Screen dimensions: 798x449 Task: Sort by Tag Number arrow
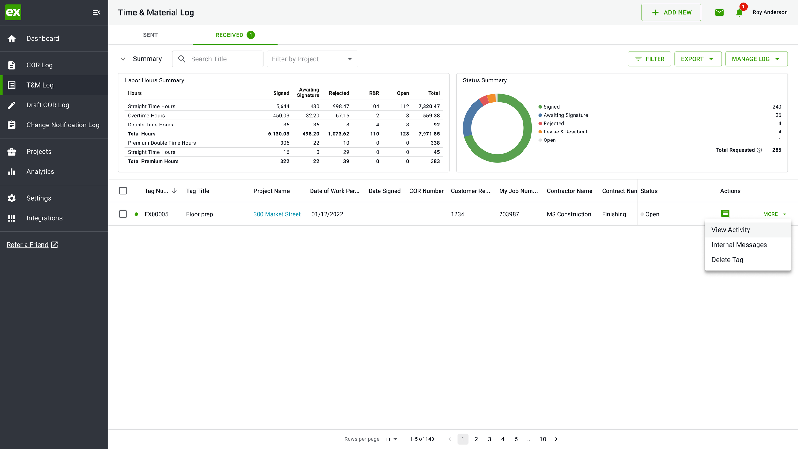pos(174,191)
